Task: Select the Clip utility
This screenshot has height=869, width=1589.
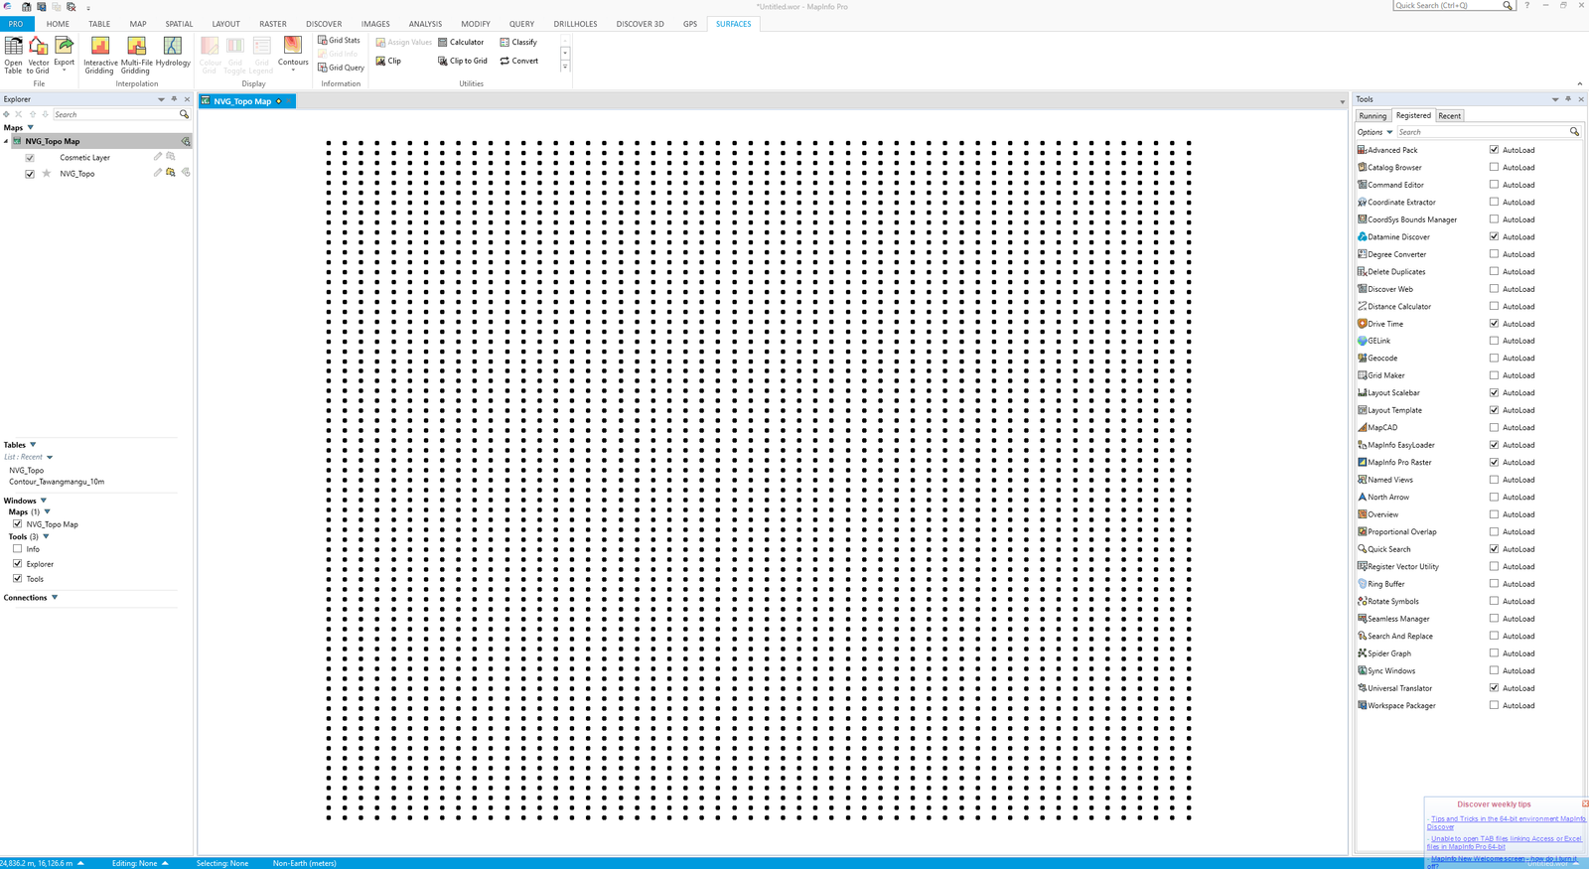Action: (388, 61)
